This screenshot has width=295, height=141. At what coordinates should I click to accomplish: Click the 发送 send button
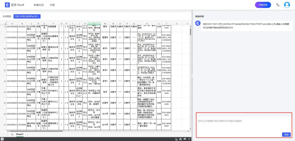[286, 134]
